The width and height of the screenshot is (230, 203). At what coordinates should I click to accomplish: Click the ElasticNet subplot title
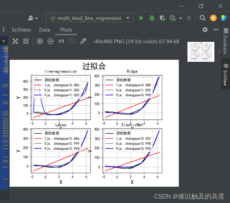tap(132, 125)
